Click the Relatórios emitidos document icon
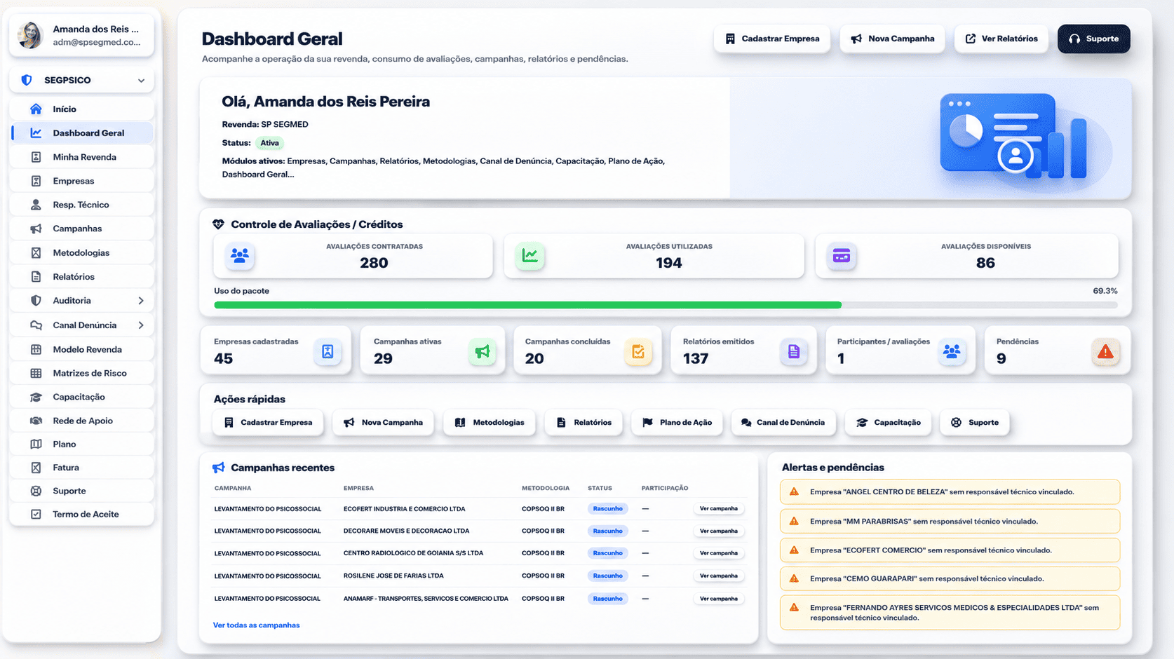This screenshot has width=1174, height=659. (x=794, y=351)
